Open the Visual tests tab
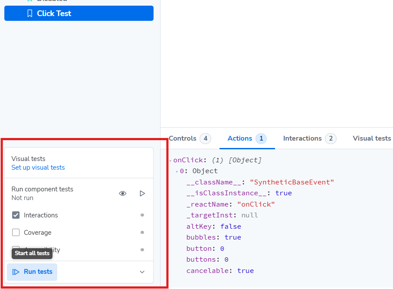 pos(372,138)
